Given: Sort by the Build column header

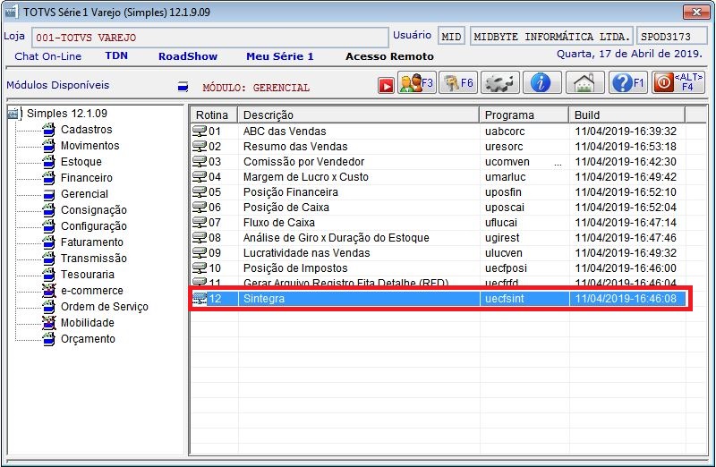Looking at the screenshot, I should pos(627,115).
